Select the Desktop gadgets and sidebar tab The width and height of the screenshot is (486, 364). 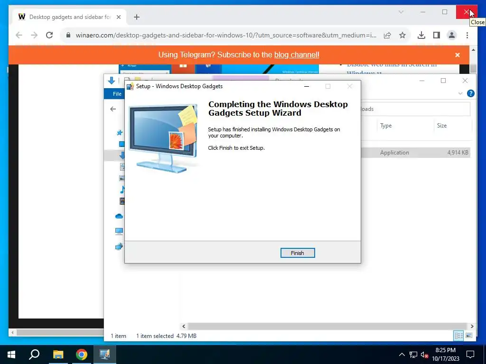click(x=69, y=17)
